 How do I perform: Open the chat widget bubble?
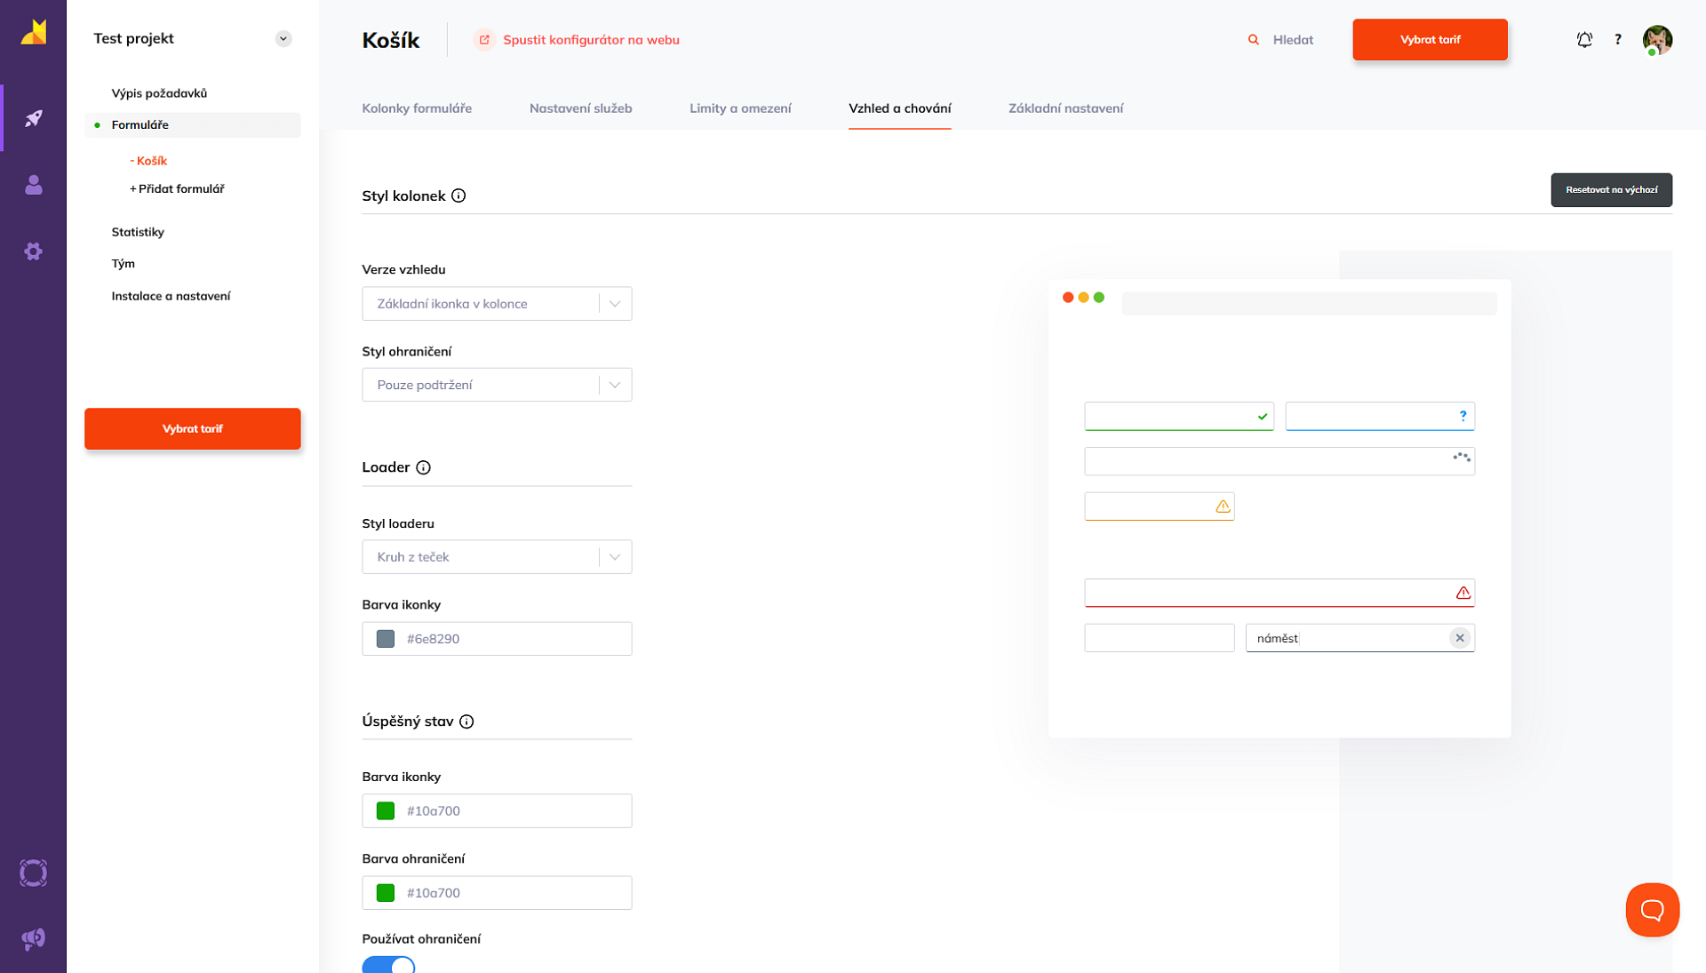1652,909
